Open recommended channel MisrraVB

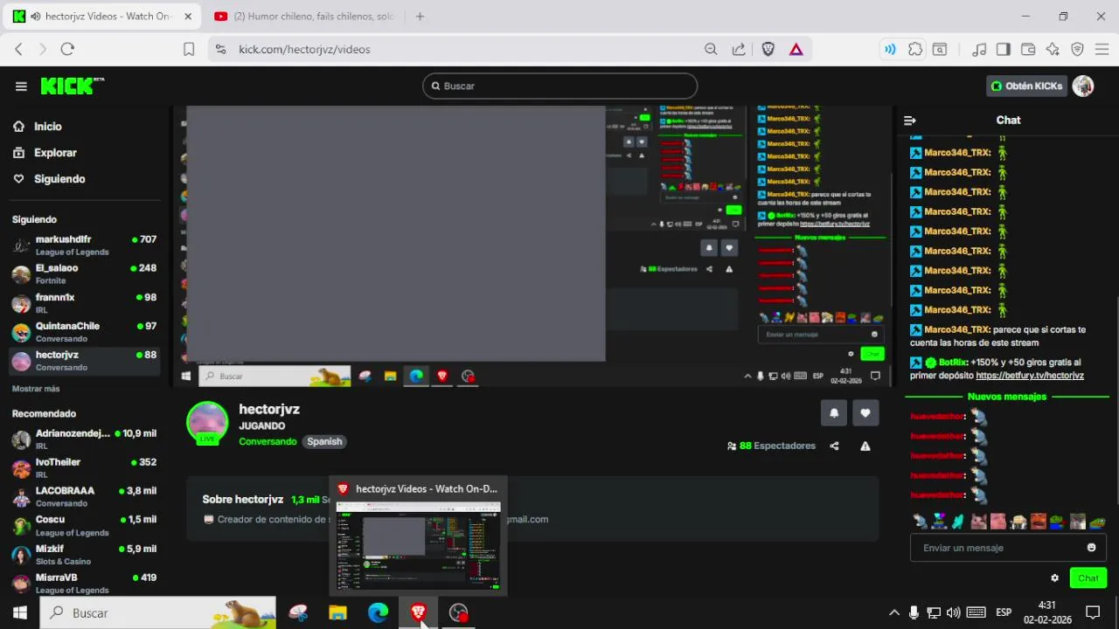click(x=85, y=584)
